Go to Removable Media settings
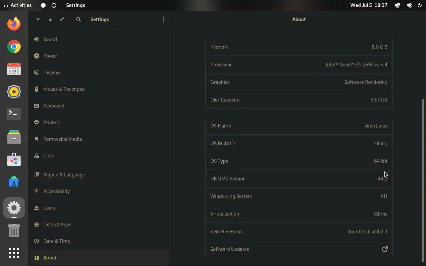This screenshot has height=266, width=426. (x=100, y=139)
